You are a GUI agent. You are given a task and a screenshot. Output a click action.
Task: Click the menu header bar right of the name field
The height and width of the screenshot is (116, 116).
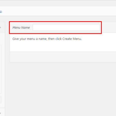tap(109, 27)
